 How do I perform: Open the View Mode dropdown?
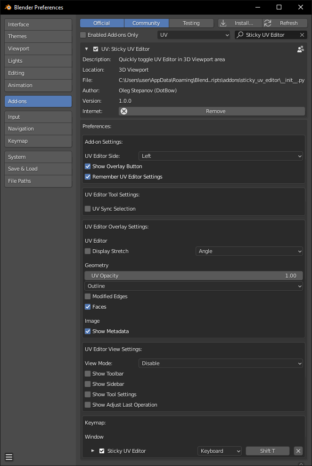click(x=221, y=363)
